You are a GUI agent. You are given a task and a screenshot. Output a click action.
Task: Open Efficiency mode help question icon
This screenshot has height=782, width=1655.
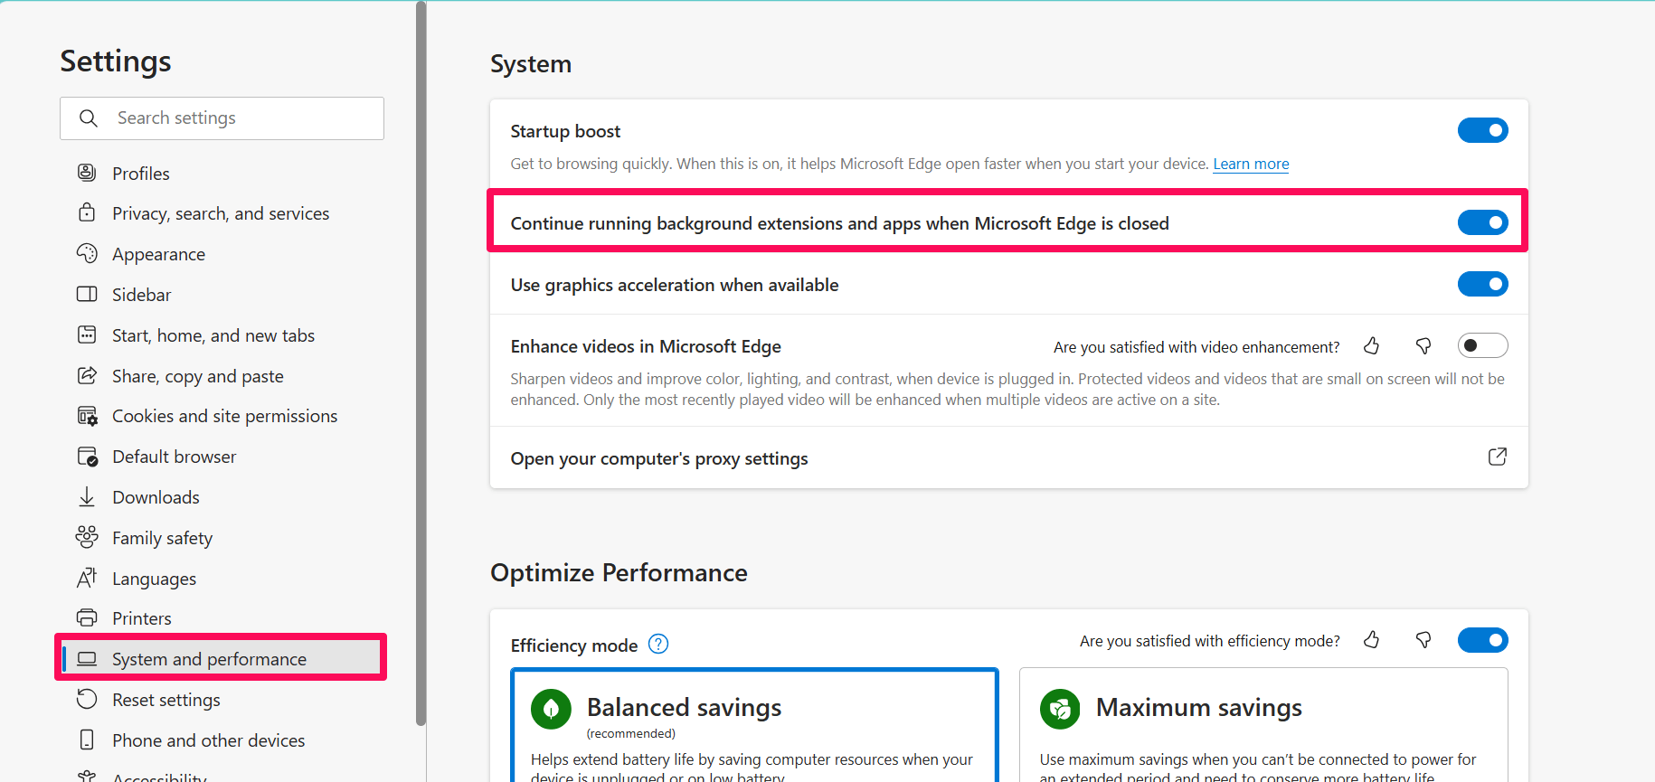click(658, 645)
